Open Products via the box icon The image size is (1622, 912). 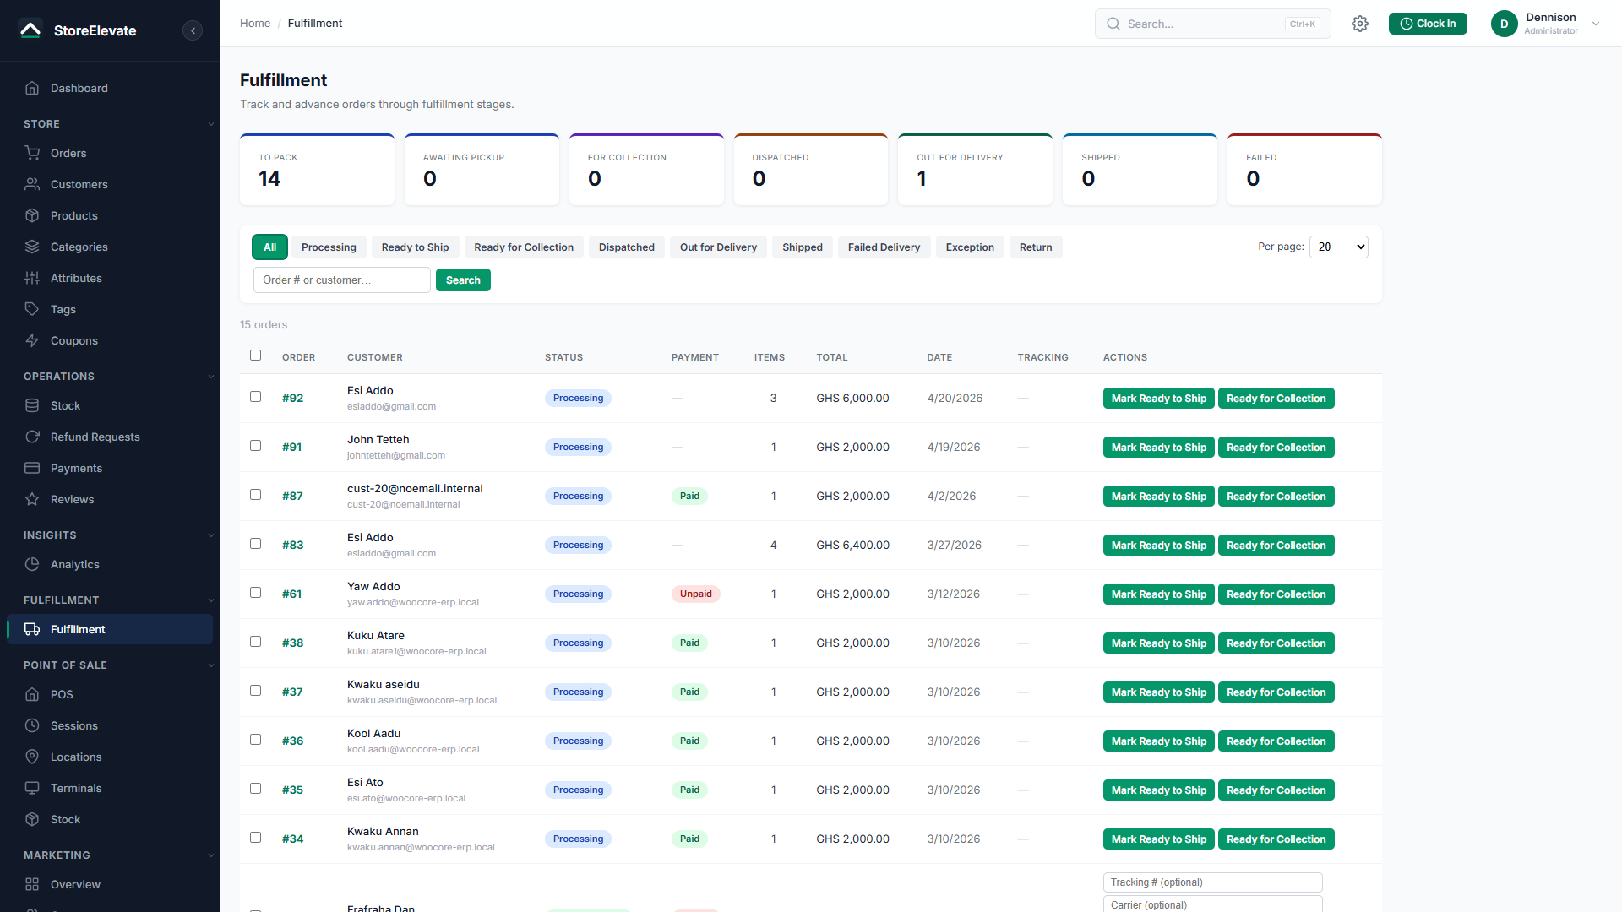pos(32,215)
